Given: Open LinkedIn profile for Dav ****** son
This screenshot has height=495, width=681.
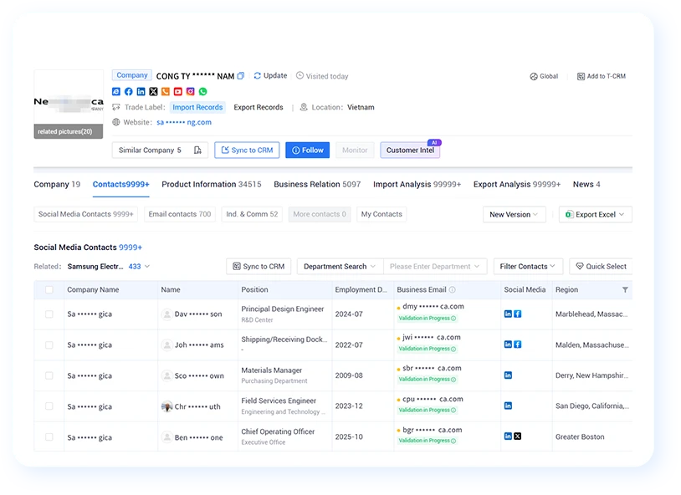Looking at the screenshot, I should [508, 314].
